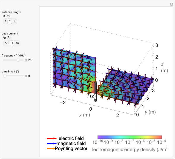This screenshot has width=175, height=159.
Task: Set peak current to 0.1 A
Action: 7,43
